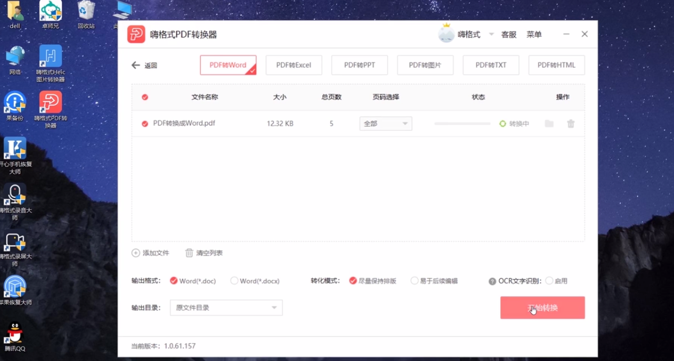
Task: Toggle select-all checkbox in table header
Action: point(145,97)
